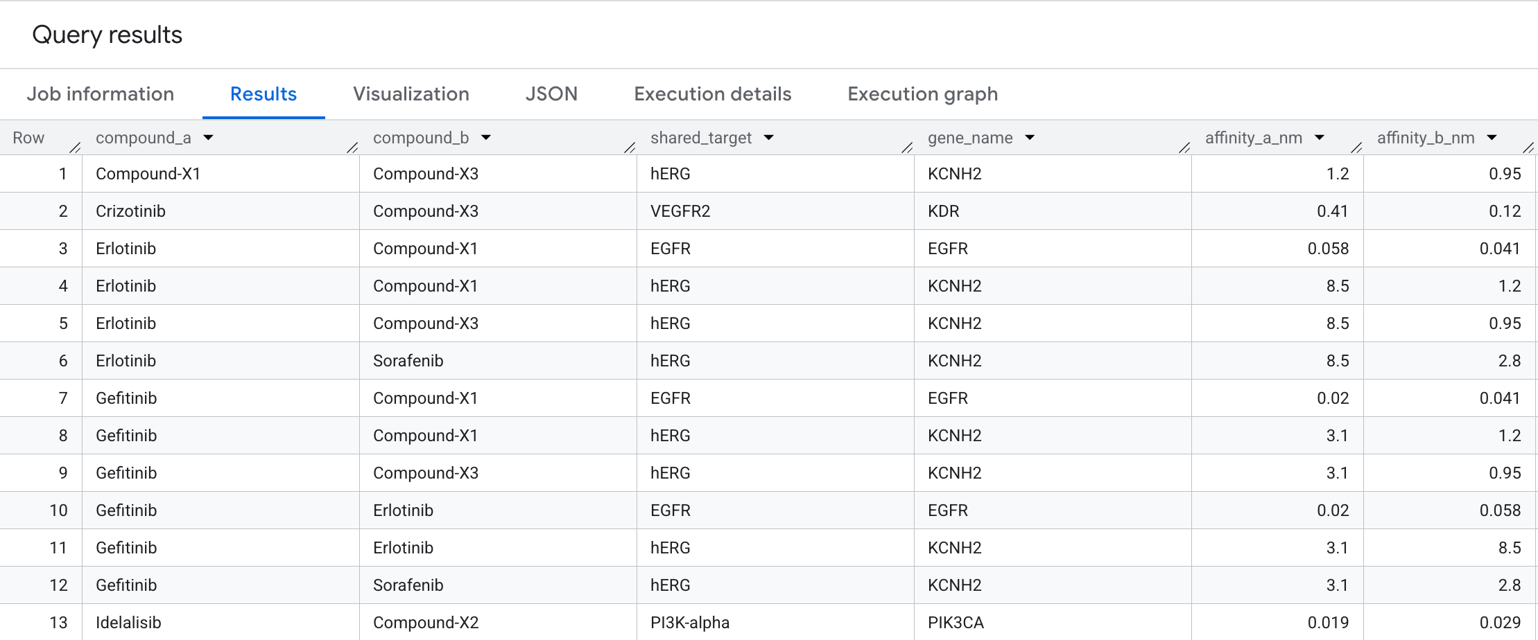Click the 0.95 affinity value in row 1
The height and width of the screenshot is (640, 1538).
(1505, 174)
